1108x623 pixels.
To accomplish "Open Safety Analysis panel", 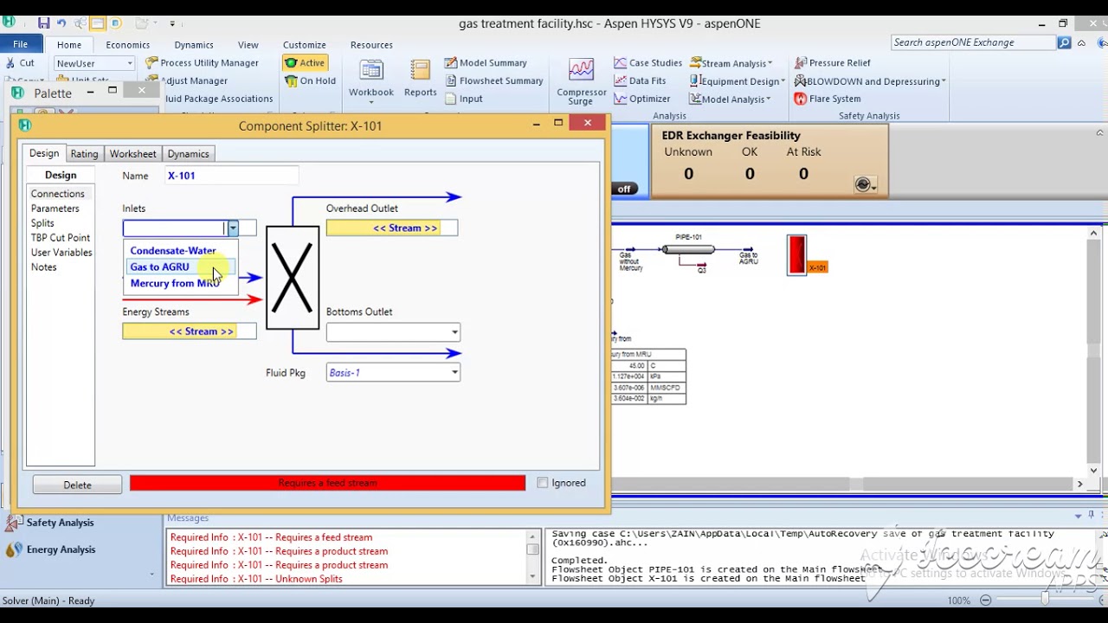I will click(x=50, y=523).
